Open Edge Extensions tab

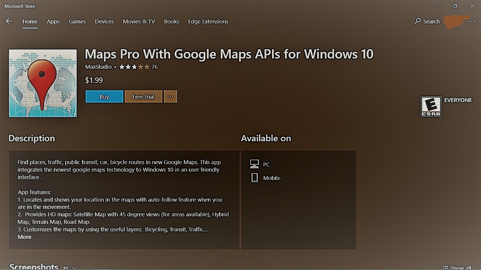click(208, 22)
